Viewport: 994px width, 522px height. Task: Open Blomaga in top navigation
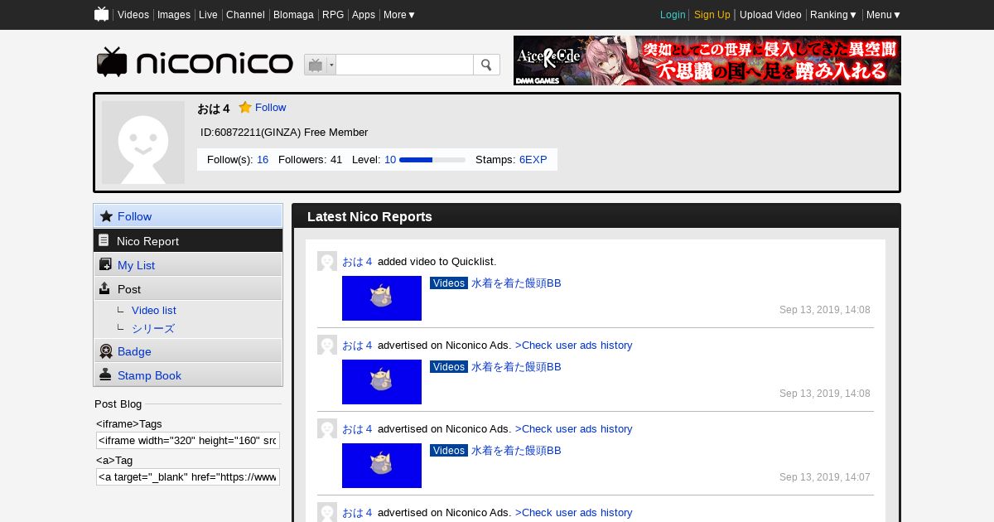(293, 15)
